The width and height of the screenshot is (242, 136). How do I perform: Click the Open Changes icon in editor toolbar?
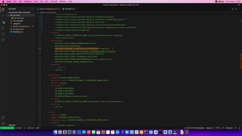point(233,9)
